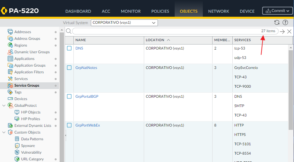Open the GrpPortalBGP service group link

[87, 96]
